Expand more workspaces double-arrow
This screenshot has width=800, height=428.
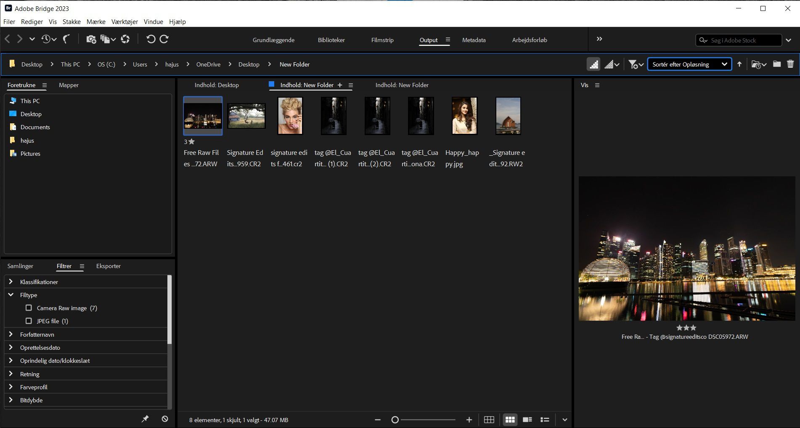pyautogui.click(x=599, y=39)
